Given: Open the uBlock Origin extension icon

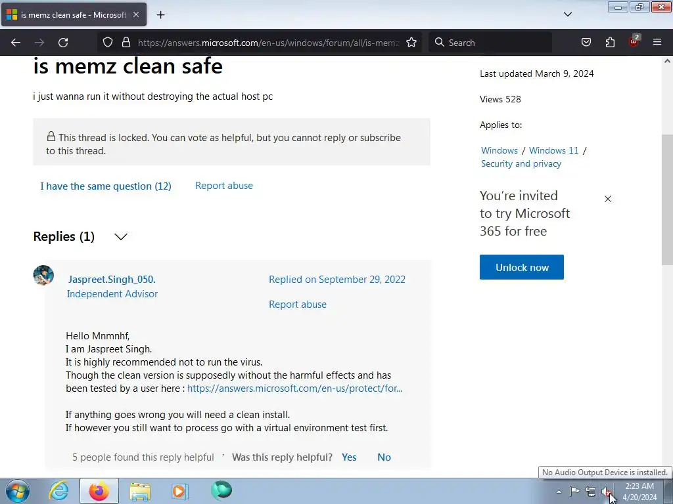Looking at the screenshot, I should point(634,41).
